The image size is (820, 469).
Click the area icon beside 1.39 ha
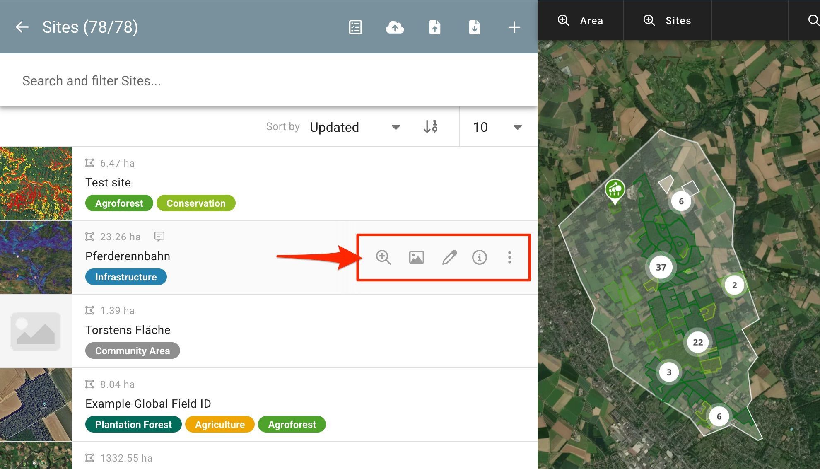(x=89, y=310)
